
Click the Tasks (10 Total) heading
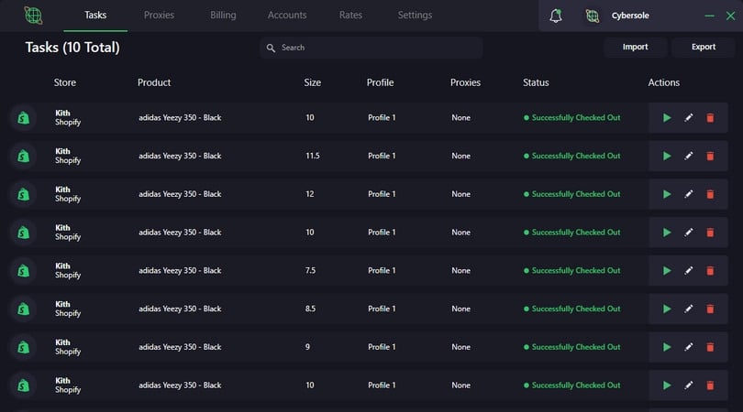pos(72,48)
